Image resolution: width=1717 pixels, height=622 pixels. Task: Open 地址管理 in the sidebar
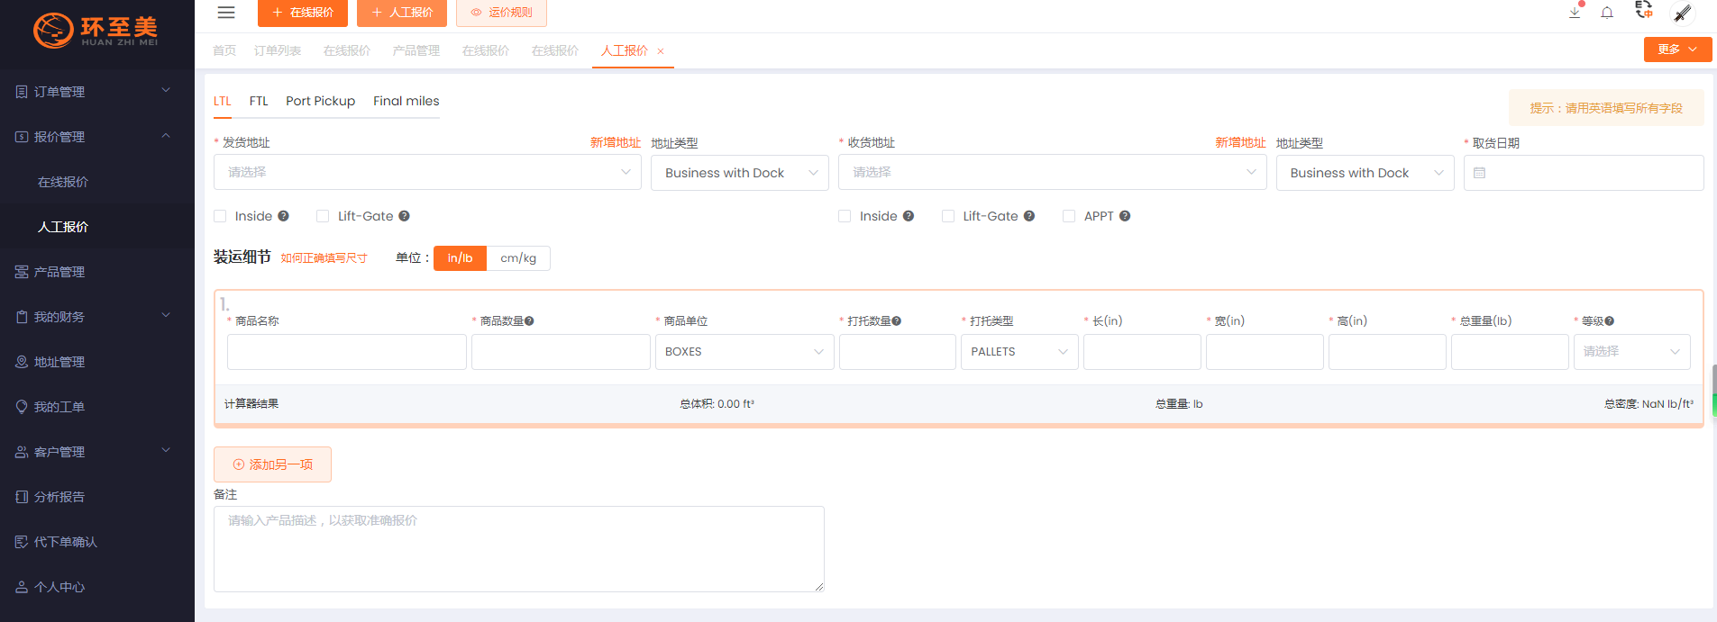pos(59,362)
